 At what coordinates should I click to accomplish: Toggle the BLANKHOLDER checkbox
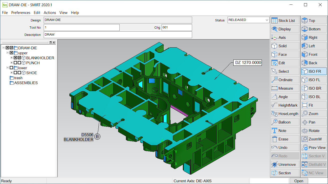[19, 58]
